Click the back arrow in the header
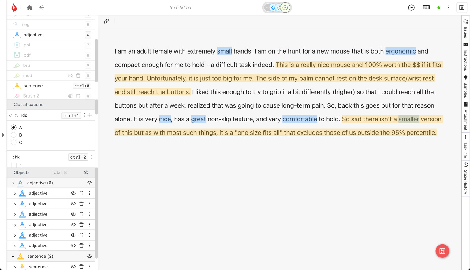This screenshot has height=270, width=470. pyautogui.click(x=42, y=7)
